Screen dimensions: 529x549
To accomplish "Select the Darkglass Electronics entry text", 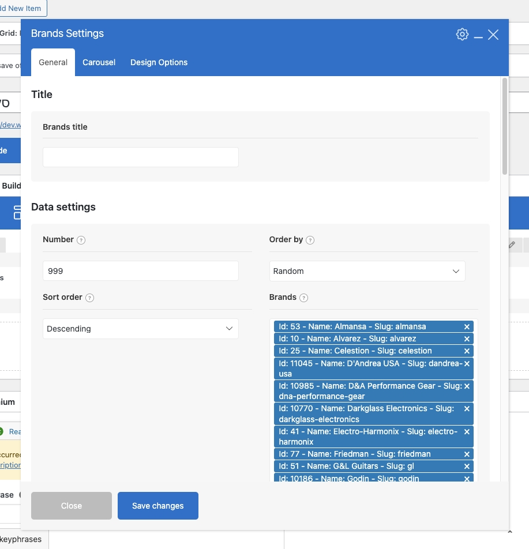I will tap(366, 413).
